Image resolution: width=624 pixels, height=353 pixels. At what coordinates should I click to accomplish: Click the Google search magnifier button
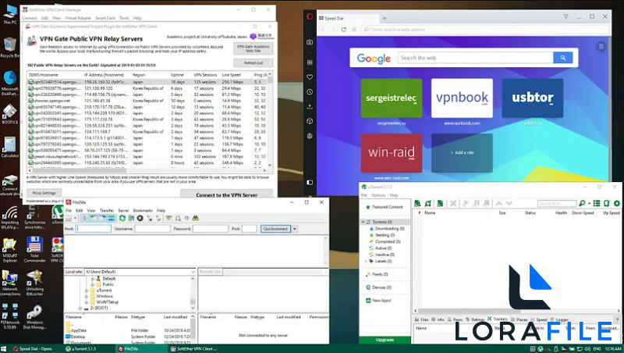point(562,58)
